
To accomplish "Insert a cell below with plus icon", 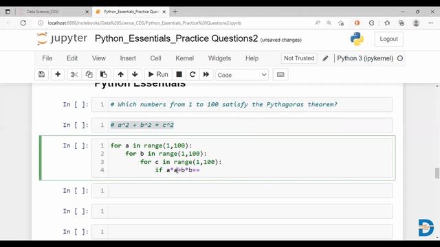I will (x=58, y=75).
